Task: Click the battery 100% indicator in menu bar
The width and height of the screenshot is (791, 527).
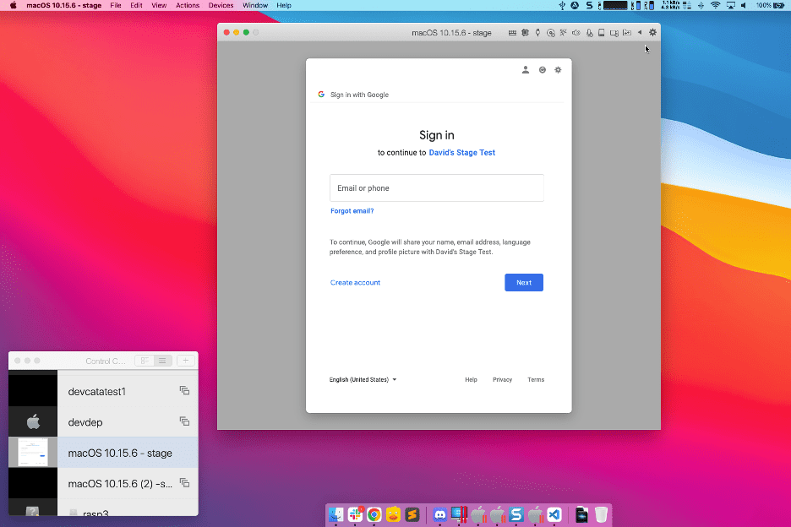Action: pyautogui.click(x=771, y=6)
